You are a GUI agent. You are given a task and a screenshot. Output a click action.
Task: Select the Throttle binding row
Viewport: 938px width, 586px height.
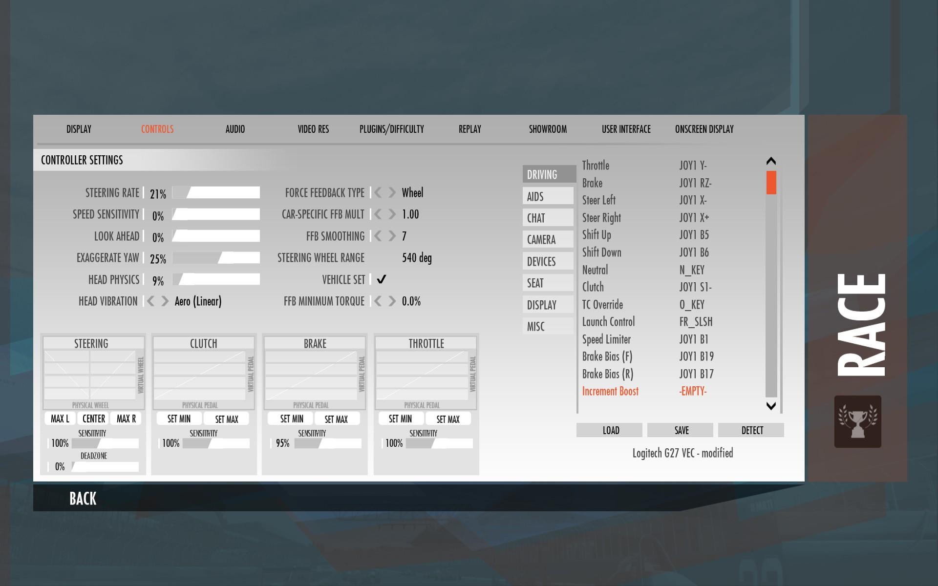[x=669, y=166]
